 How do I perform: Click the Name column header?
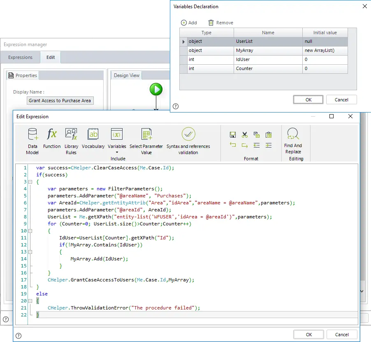[x=268, y=33]
